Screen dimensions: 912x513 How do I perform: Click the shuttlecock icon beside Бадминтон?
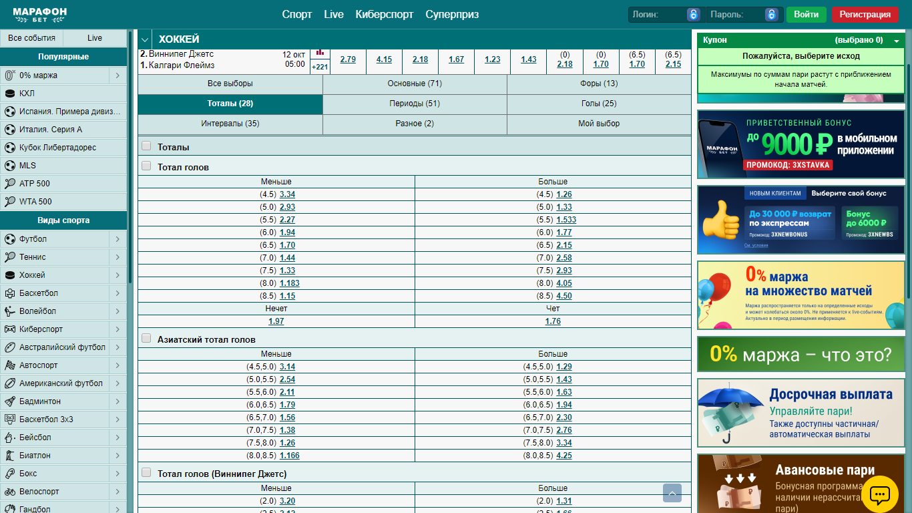10,401
